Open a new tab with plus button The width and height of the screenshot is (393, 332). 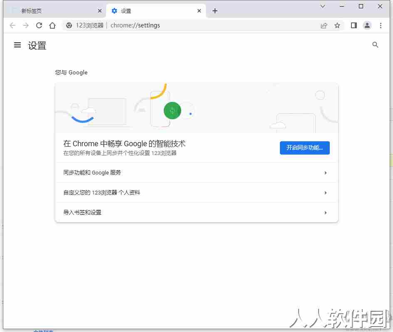point(215,11)
